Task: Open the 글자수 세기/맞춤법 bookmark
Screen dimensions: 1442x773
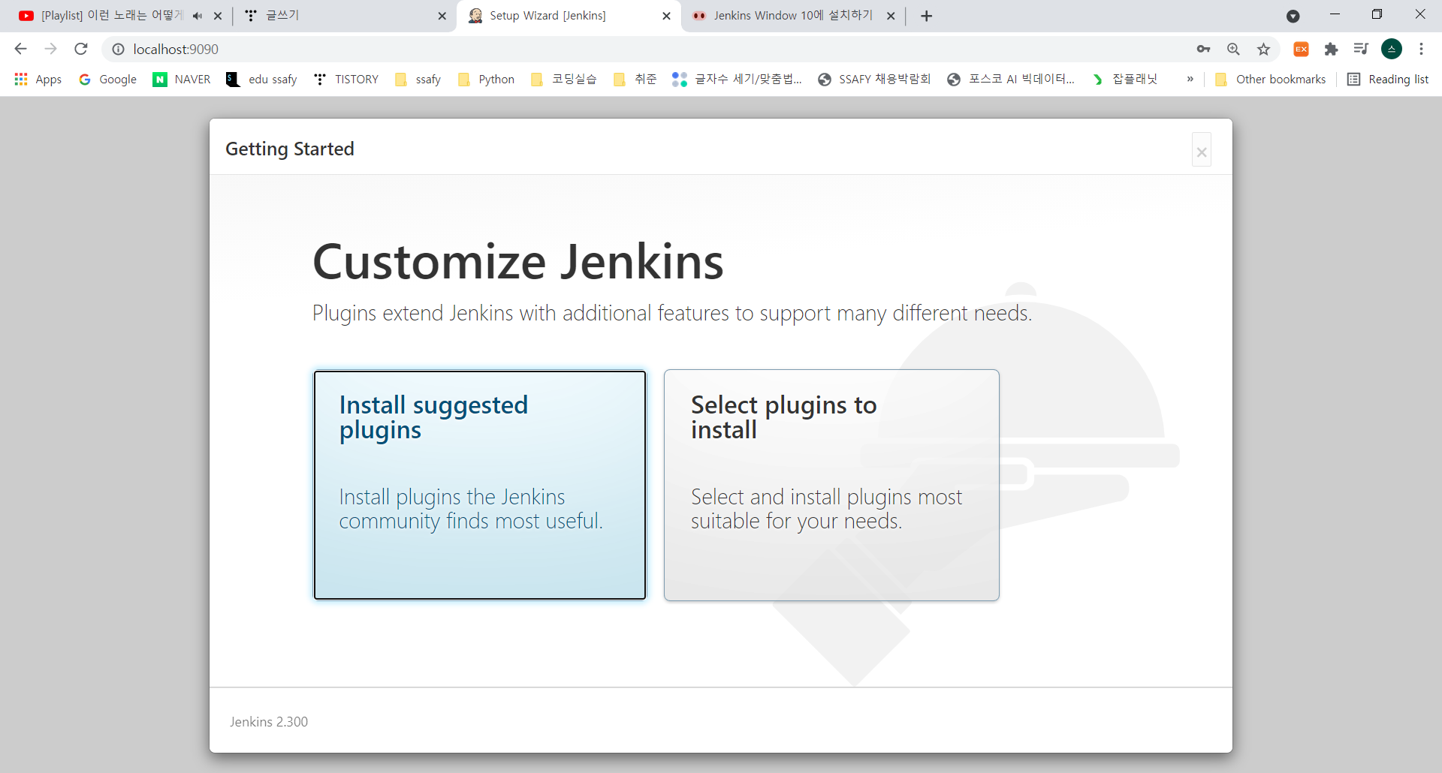Action: 738,79
